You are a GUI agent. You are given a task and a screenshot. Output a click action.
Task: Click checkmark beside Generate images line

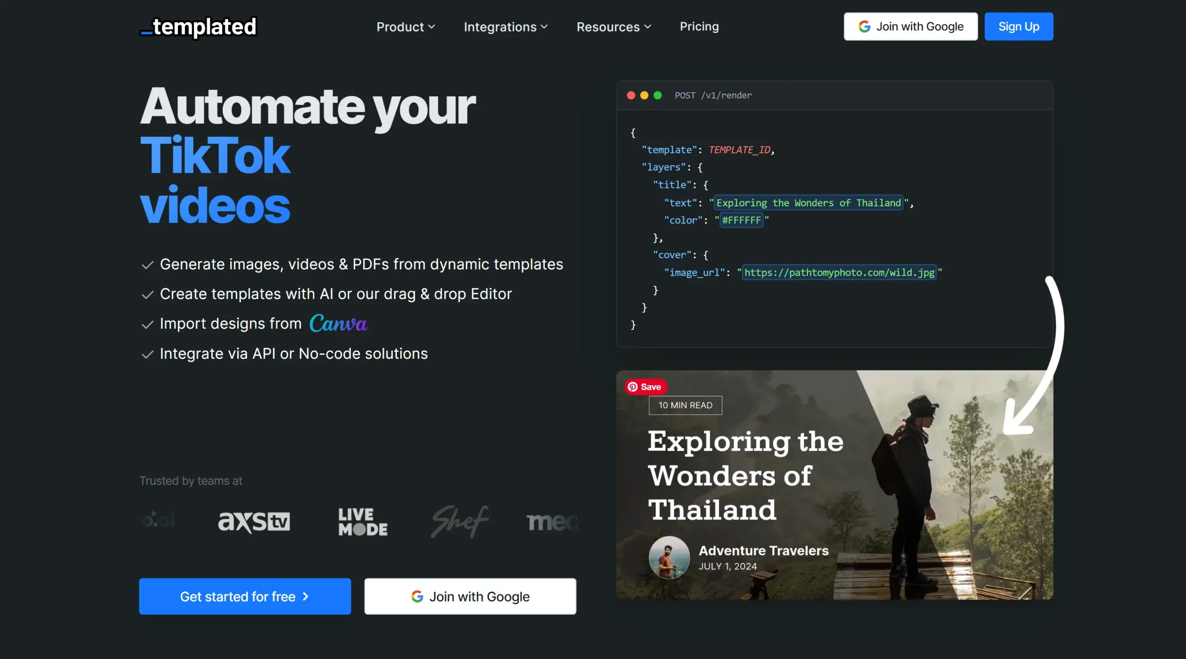tap(147, 265)
